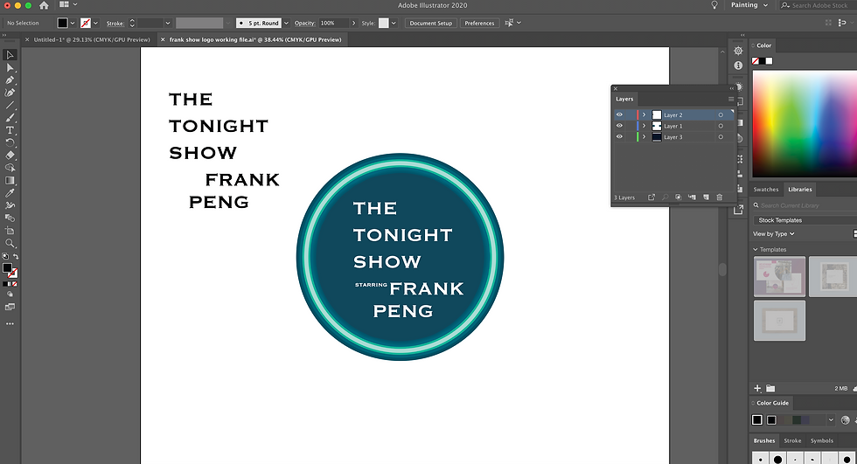Screen dimensions: 857x464
Task: Go to the Home screen icon
Action: (44, 5)
